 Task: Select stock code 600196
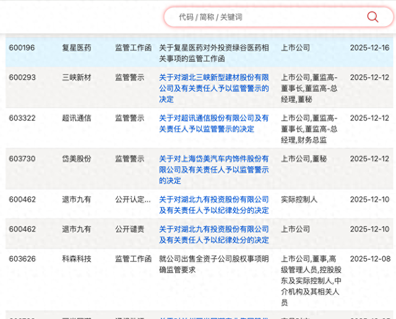tap(22, 48)
